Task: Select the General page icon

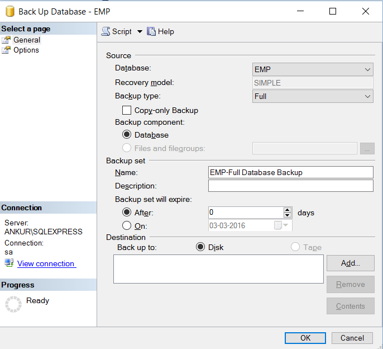Action: [x=6, y=40]
